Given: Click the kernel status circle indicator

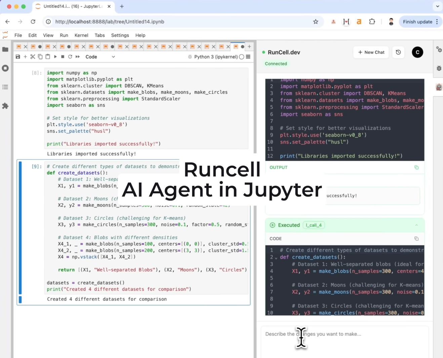Looking at the screenshot, I should [x=241, y=57].
